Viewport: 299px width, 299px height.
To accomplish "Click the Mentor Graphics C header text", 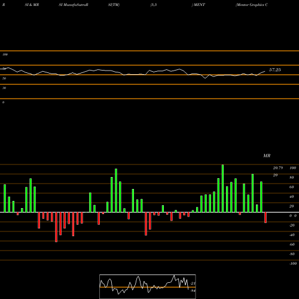I will tap(252, 5).
